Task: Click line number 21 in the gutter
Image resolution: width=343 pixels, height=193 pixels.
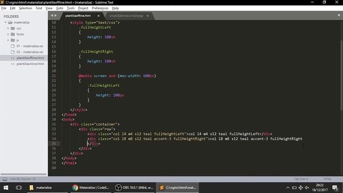Action: 54,76
